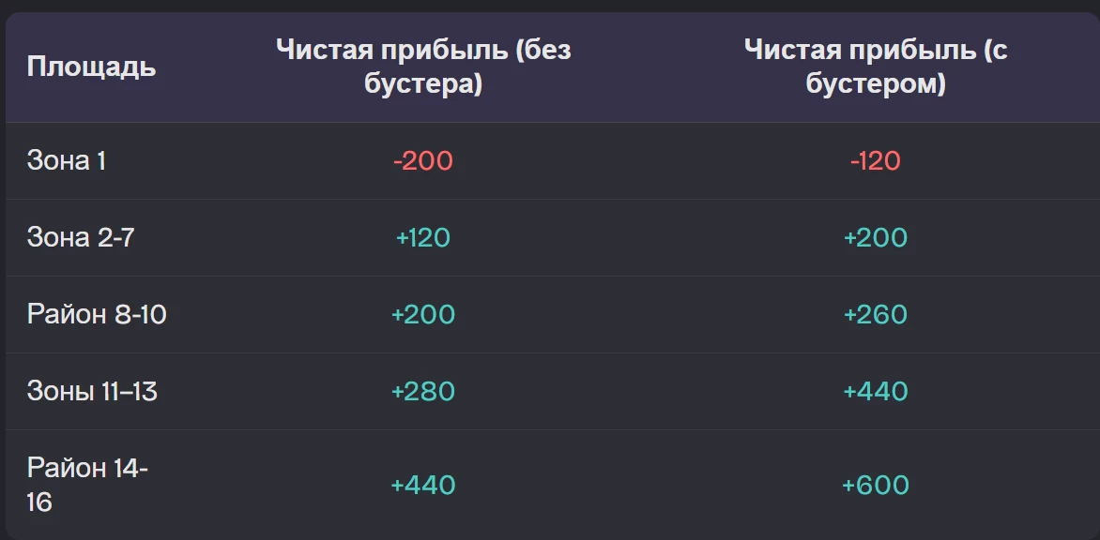Click the red -200 value
1100x540 pixels.
coord(423,160)
